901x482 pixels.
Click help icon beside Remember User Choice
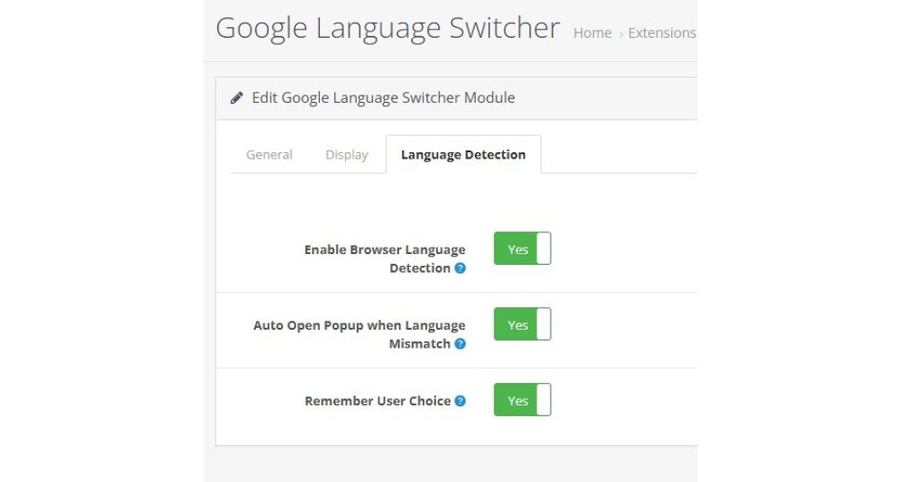click(x=460, y=401)
